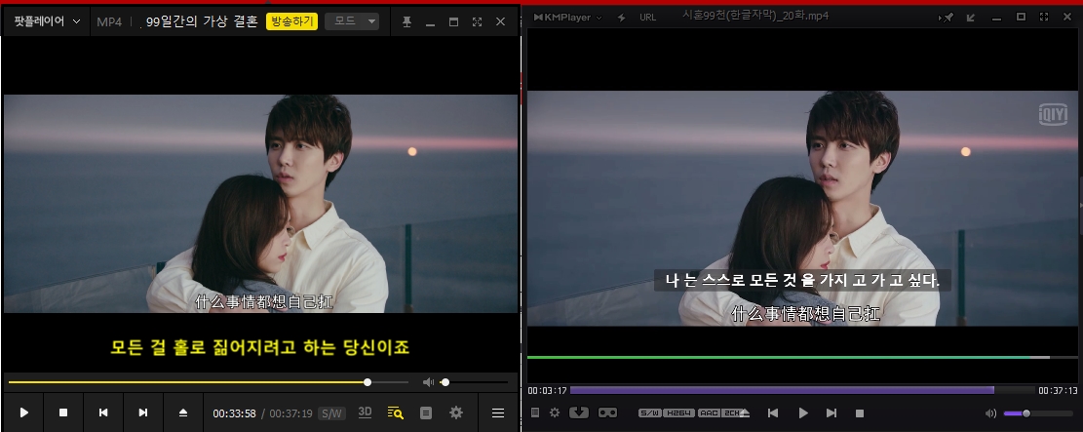The image size is (1083, 432).
Task: Click the 99일간의 가상 결혼 title in PotPlayer
Action: coord(202,21)
